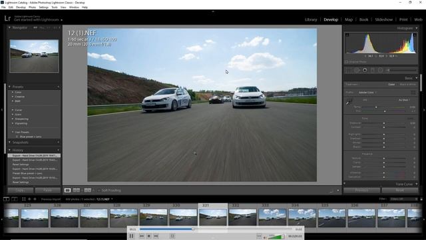Select the Spot Removal tool
The height and width of the screenshot is (240, 426).
coord(357,70)
